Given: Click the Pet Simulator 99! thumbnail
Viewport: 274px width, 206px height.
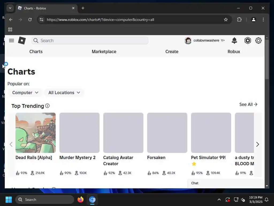Looking at the screenshot, I should [211, 133].
